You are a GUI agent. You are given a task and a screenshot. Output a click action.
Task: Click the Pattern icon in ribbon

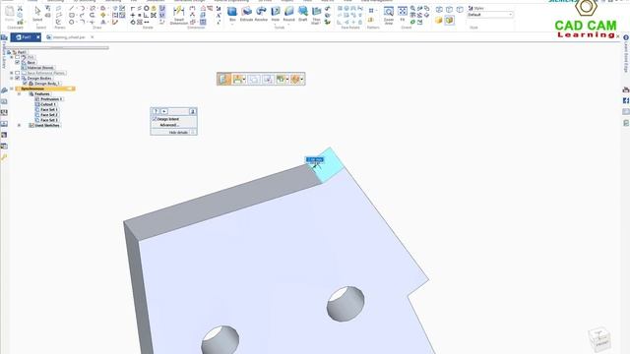tap(371, 11)
